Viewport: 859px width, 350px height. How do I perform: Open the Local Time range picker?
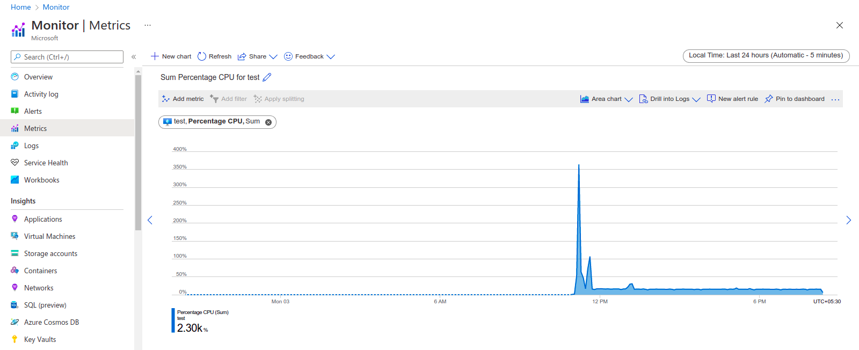pyautogui.click(x=766, y=56)
